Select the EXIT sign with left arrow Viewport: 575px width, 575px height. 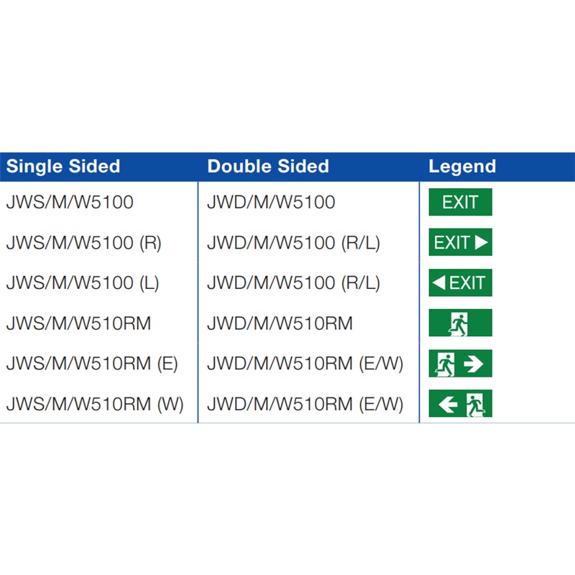(460, 282)
